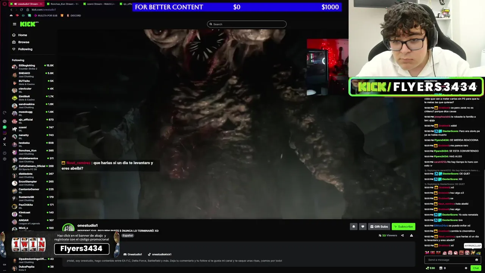Go to Home in Kick sidebar
The width and height of the screenshot is (485, 273).
(19, 35)
